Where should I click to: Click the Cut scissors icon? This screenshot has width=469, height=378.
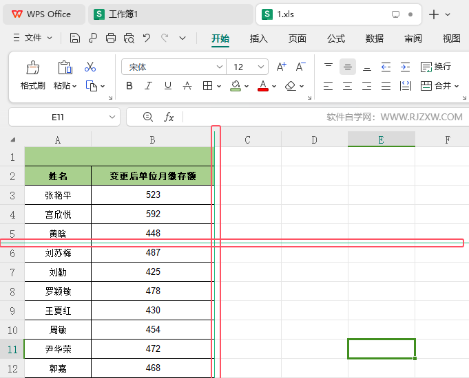point(90,67)
